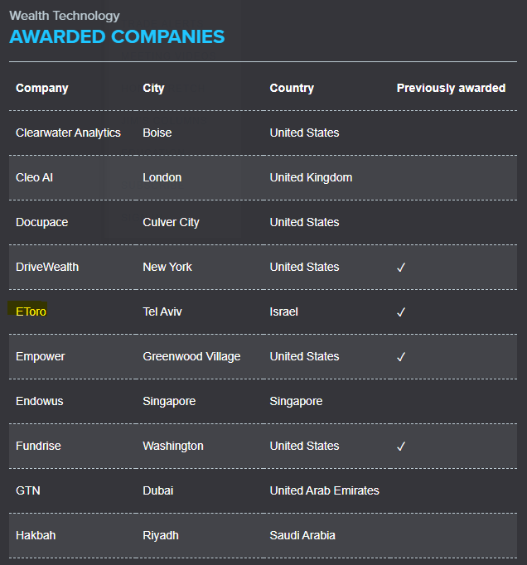Sort by the Company column header
The height and width of the screenshot is (565, 527).
[42, 88]
